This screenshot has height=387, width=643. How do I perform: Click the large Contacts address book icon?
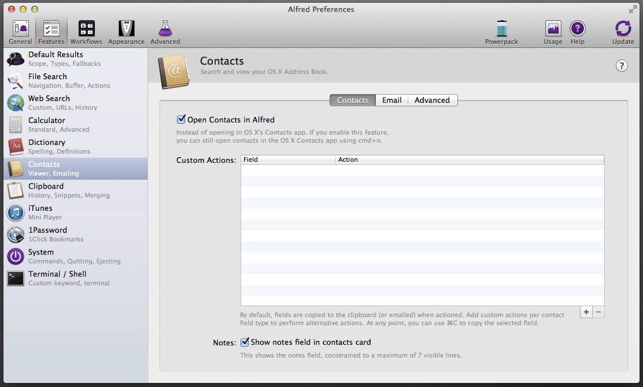pos(174,72)
